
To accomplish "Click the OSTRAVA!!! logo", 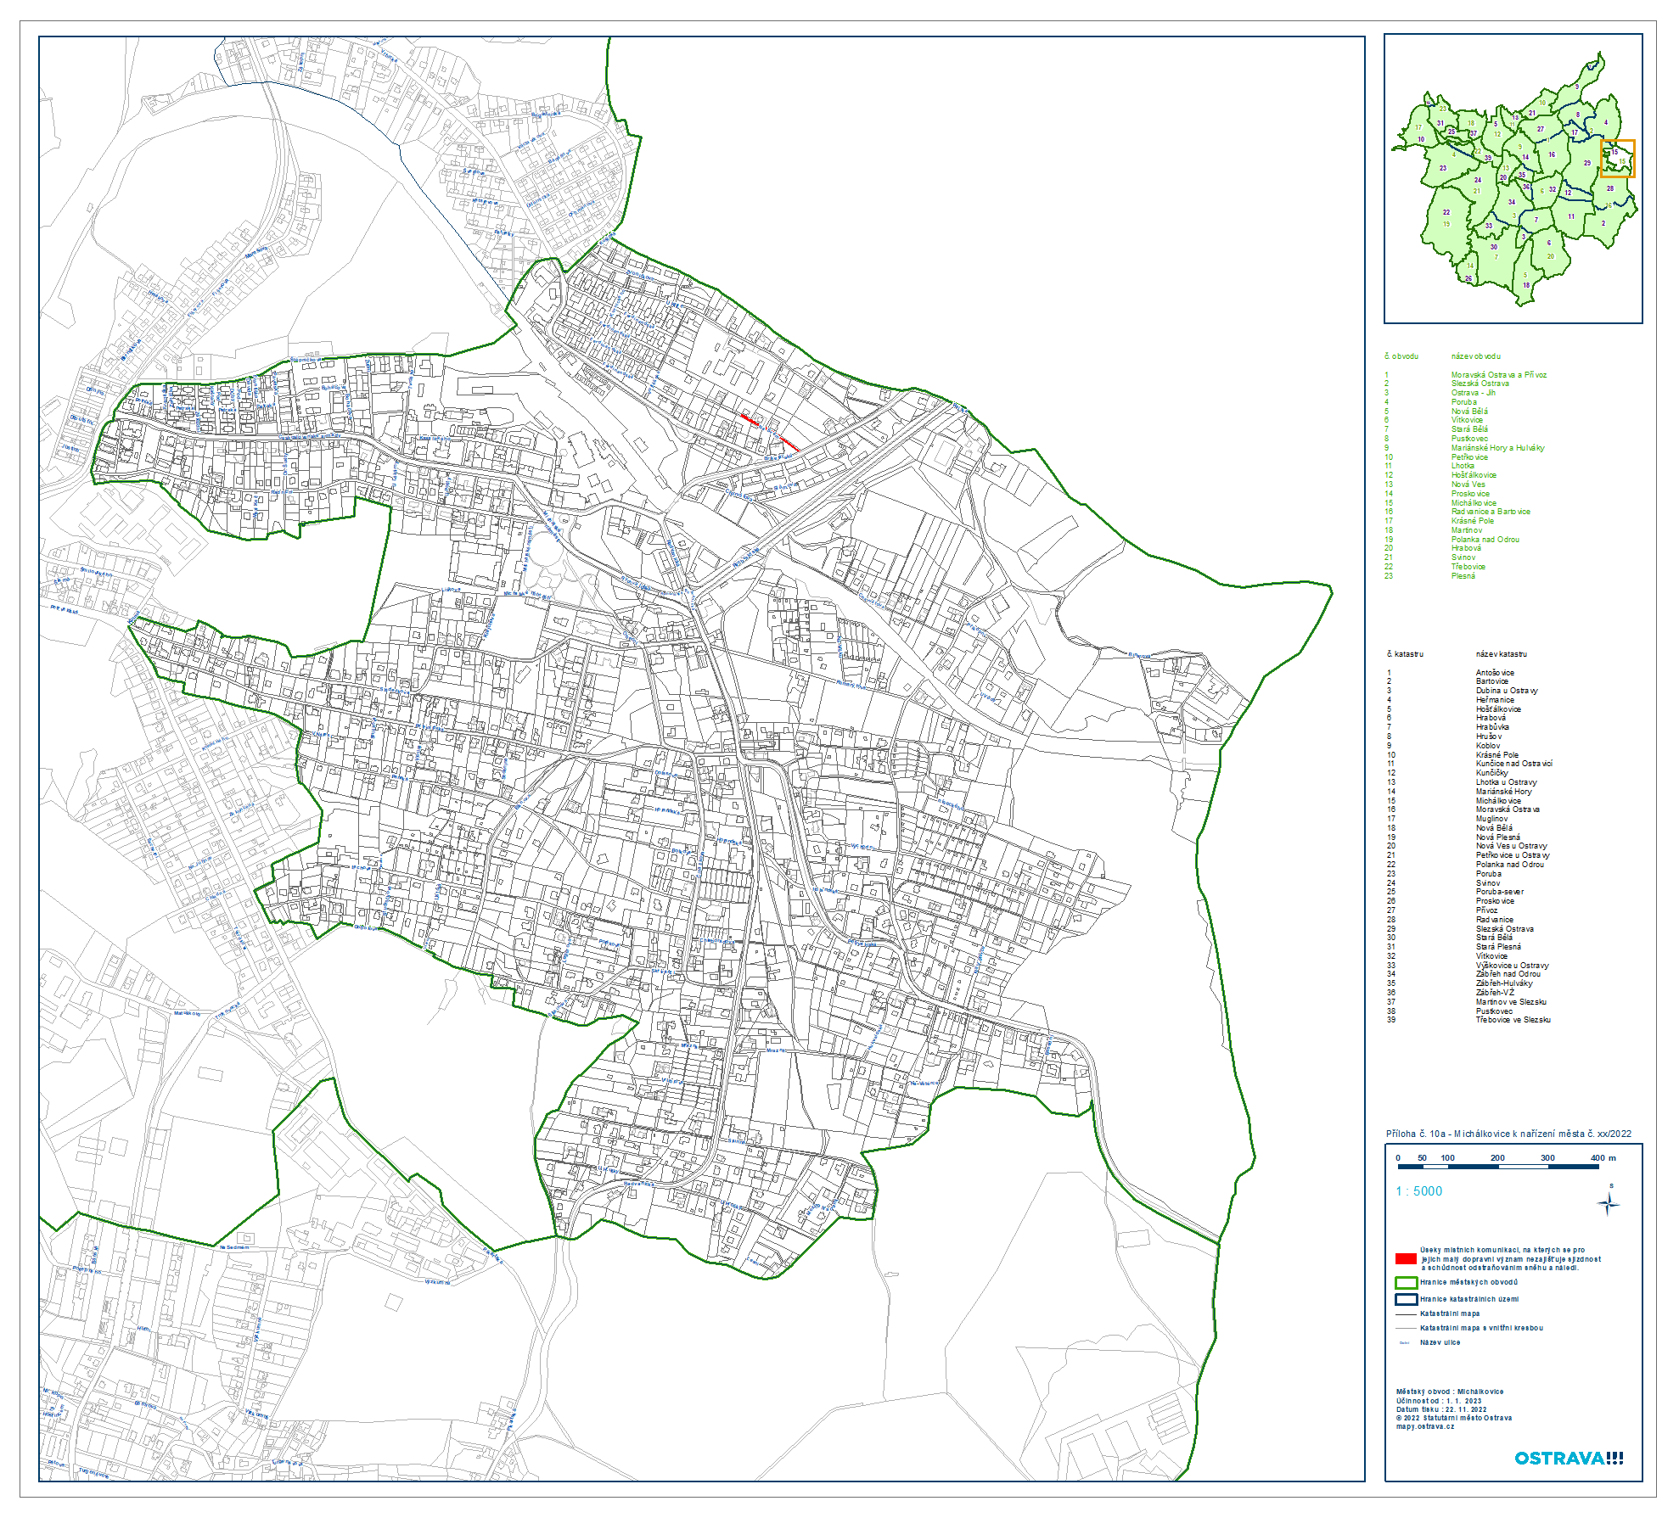I will [1569, 1458].
